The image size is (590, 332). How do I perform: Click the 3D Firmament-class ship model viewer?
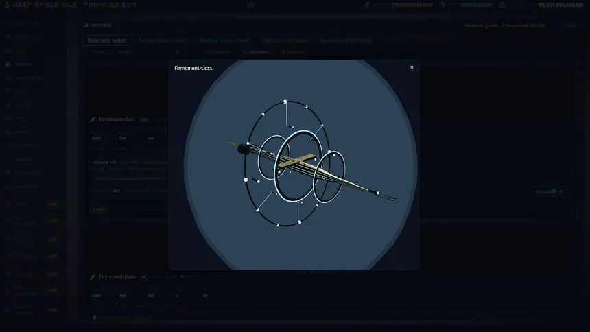pyautogui.click(x=294, y=165)
